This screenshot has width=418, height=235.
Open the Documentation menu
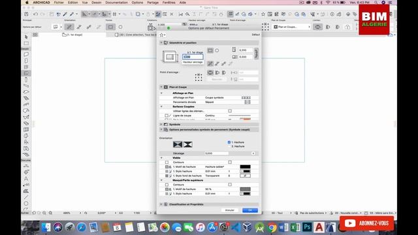coord(116,3)
